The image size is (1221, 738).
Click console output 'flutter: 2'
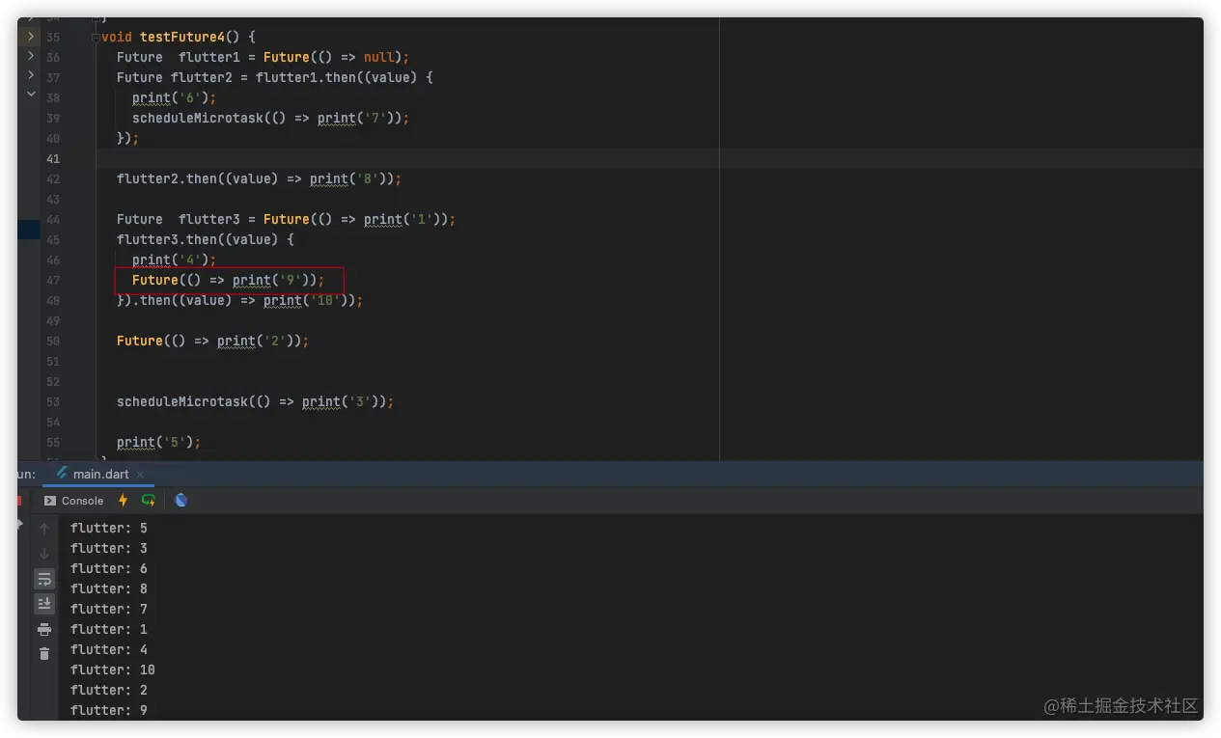(x=109, y=690)
